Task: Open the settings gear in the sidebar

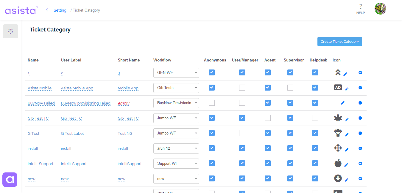Action: coord(10,31)
